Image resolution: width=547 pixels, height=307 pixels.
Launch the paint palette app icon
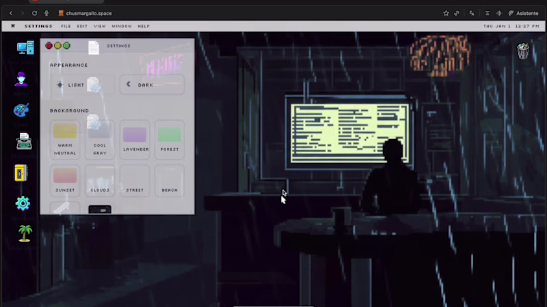(x=21, y=110)
